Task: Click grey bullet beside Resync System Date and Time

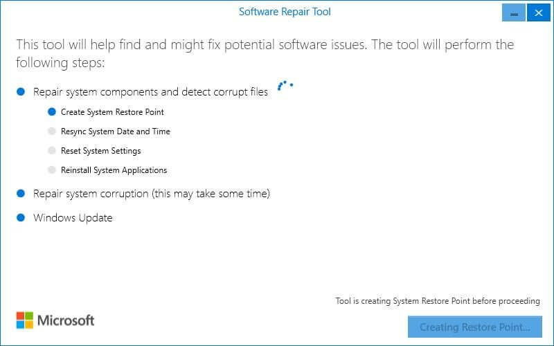Action: point(52,131)
